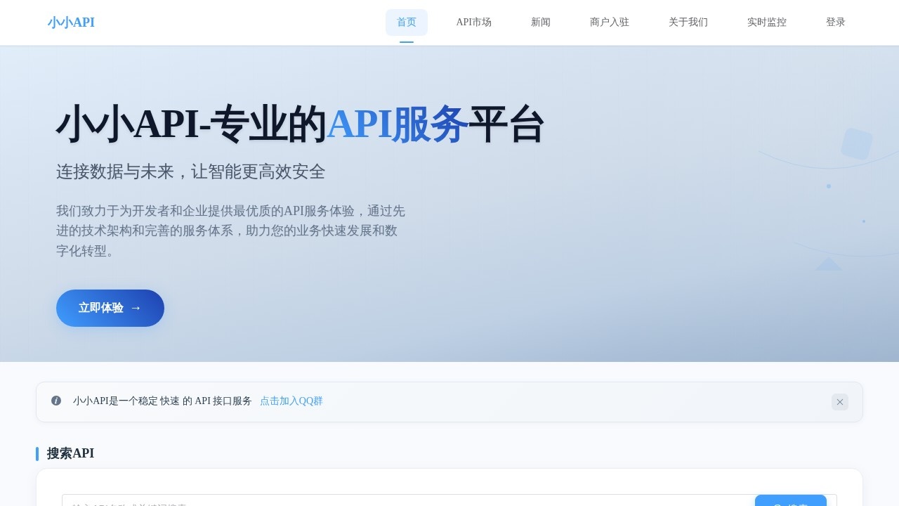Click the decorative triangle shape in the hero
899x506 pixels.
[x=828, y=265]
